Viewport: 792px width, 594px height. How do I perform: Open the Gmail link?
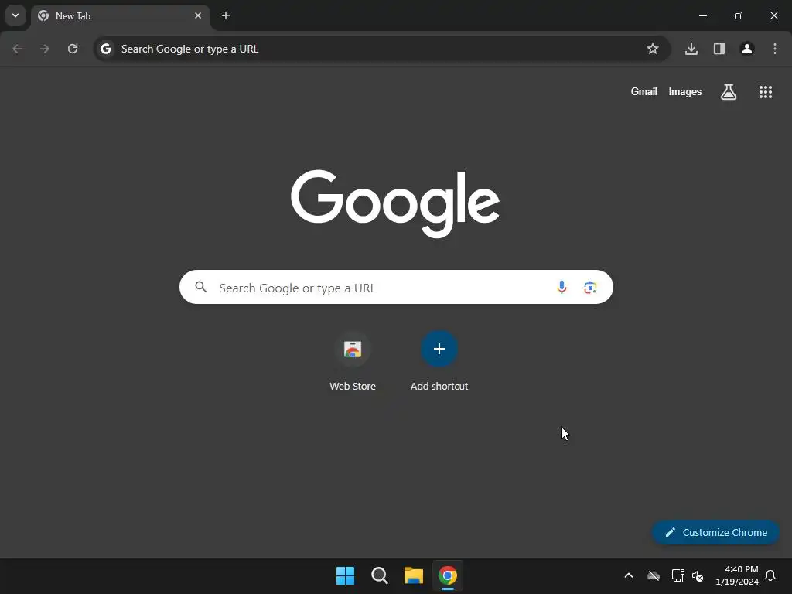click(644, 91)
